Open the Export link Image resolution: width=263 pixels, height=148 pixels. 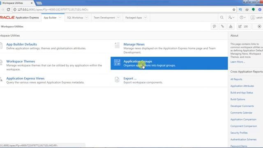[x=130, y=79]
